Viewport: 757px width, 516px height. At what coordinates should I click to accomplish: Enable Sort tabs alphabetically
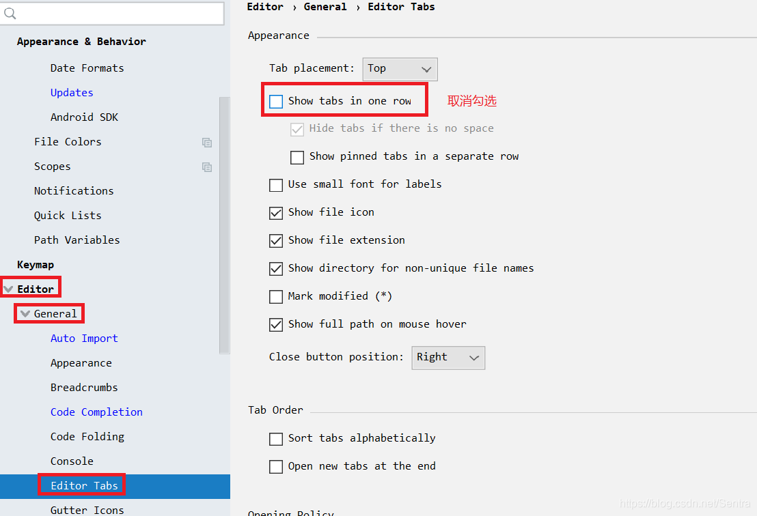click(x=275, y=439)
